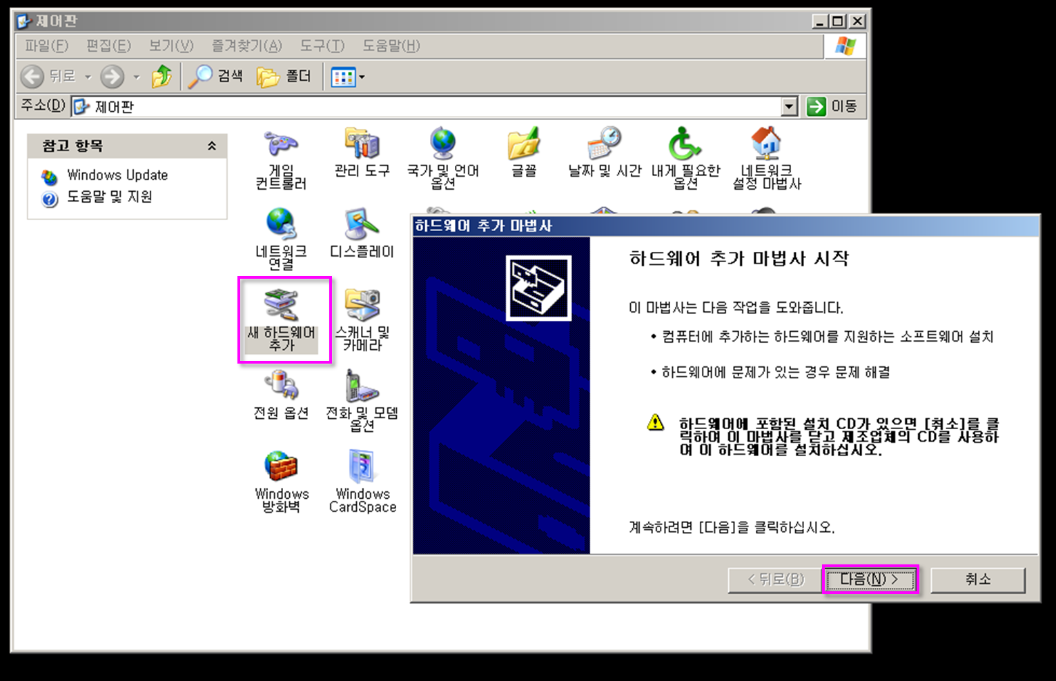Click the 주소(D) address label

43,106
